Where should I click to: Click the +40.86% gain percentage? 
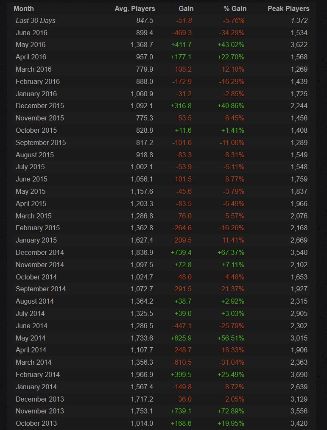(231, 106)
